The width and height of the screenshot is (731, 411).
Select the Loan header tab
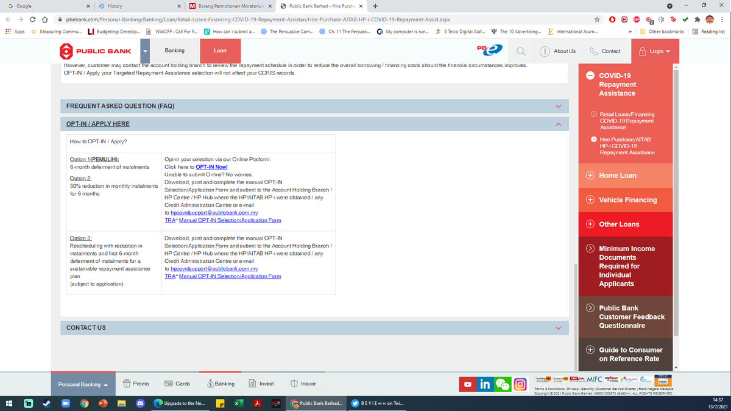pos(220,51)
